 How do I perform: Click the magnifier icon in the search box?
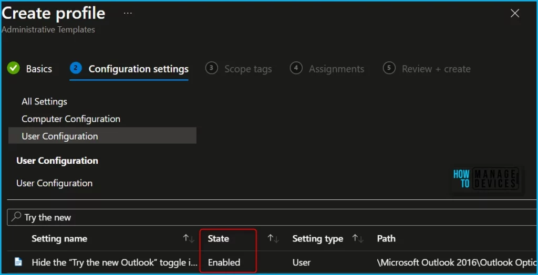point(16,217)
